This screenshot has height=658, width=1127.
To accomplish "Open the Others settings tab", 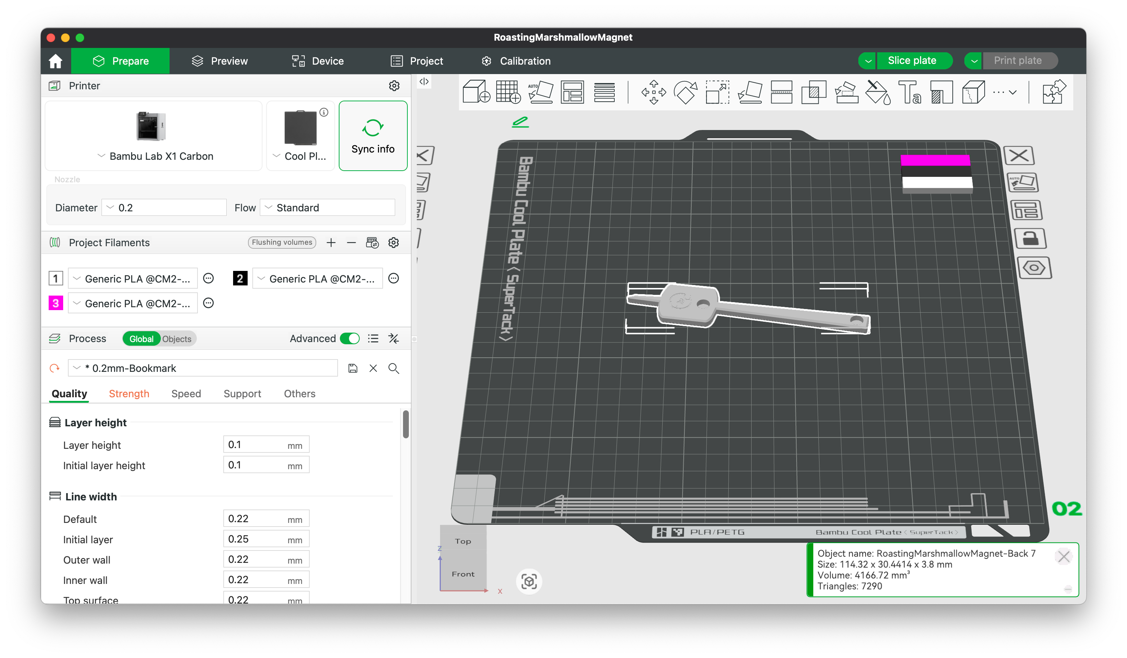I will pos(300,394).
